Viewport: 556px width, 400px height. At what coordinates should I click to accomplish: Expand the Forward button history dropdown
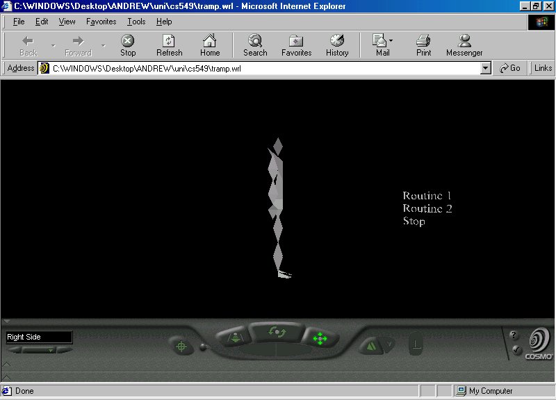click(103, 46)
